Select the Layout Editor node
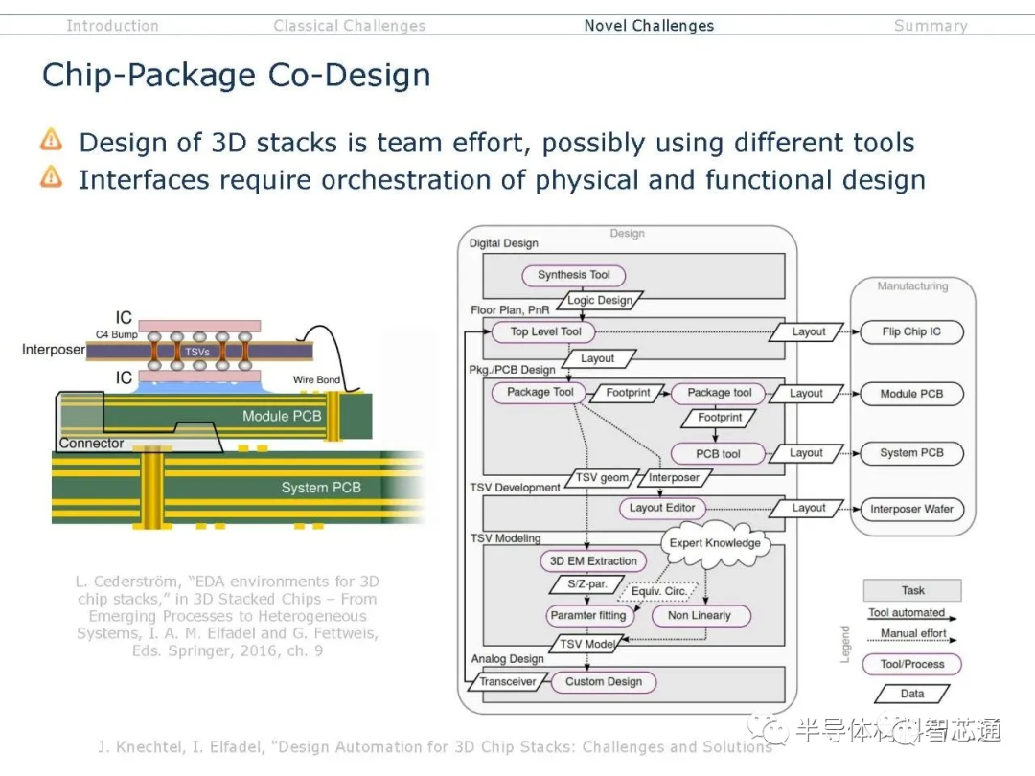Screen dimensions: 1035x776 click(x=662, y=508)
